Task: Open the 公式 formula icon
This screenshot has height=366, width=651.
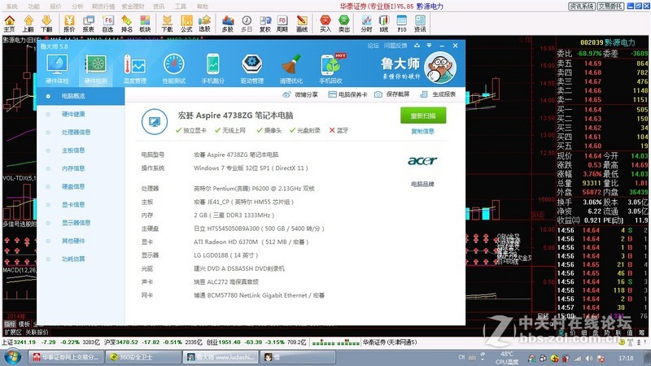Action: [186, 24]
